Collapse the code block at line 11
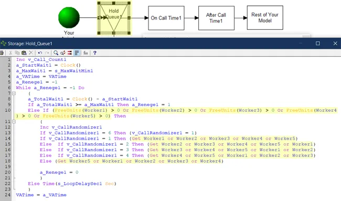The image size is (341, 201). (14, 121)
